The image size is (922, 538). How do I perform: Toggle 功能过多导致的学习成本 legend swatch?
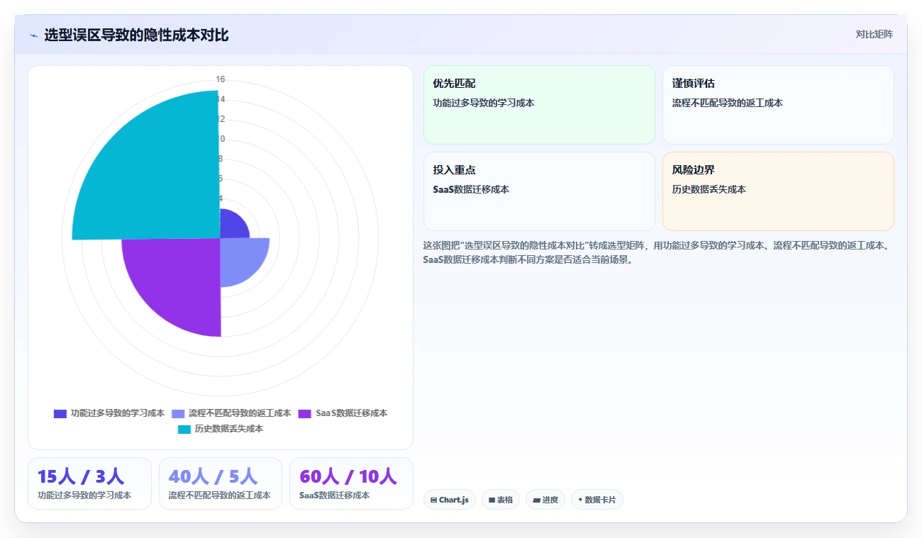[x=60, y=413]
